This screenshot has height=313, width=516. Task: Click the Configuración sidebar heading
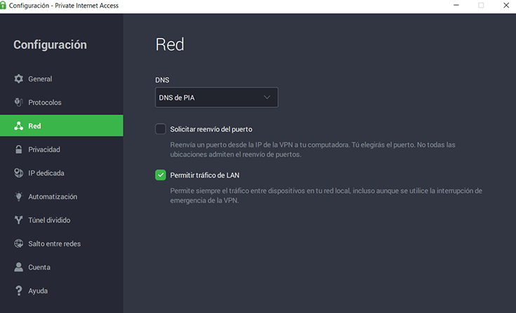click(50, 45)
